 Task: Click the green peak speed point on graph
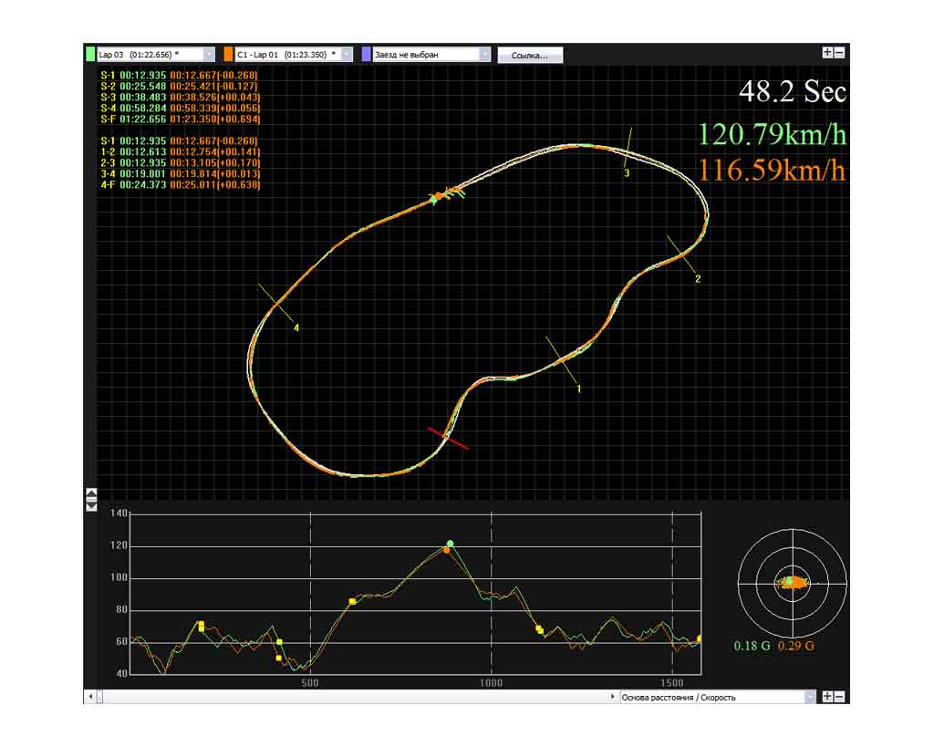[x=450, y=544]
